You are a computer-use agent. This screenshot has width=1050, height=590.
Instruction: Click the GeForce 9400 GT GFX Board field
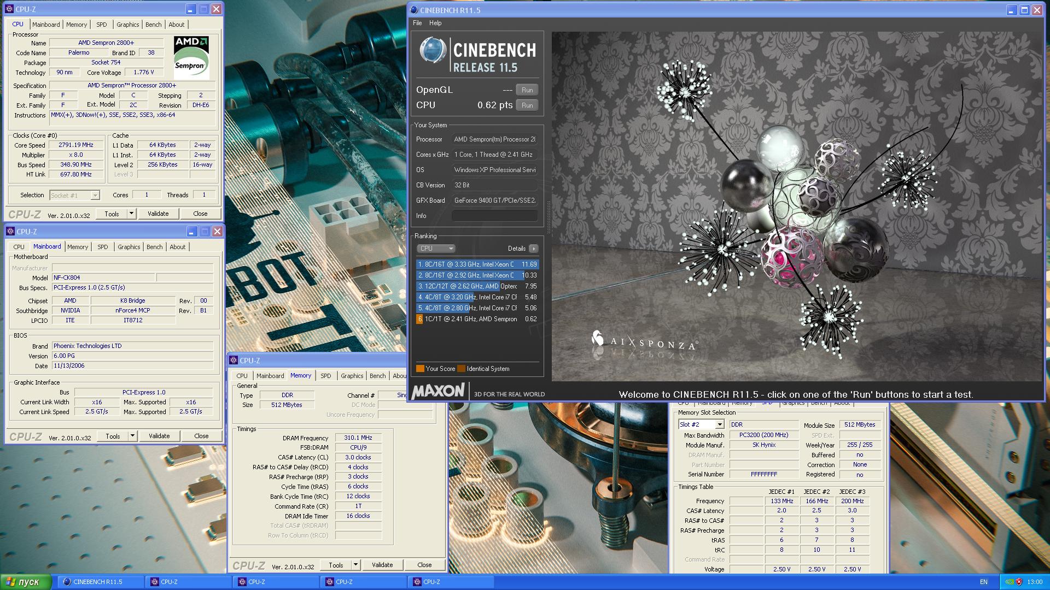point(494,200)
